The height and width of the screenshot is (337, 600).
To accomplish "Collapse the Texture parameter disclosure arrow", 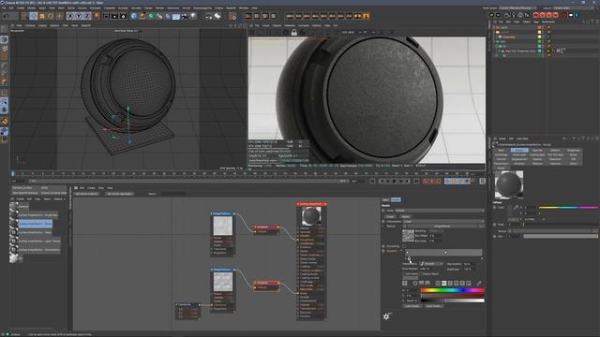I will pyautogui.click(x=383, y=227).
